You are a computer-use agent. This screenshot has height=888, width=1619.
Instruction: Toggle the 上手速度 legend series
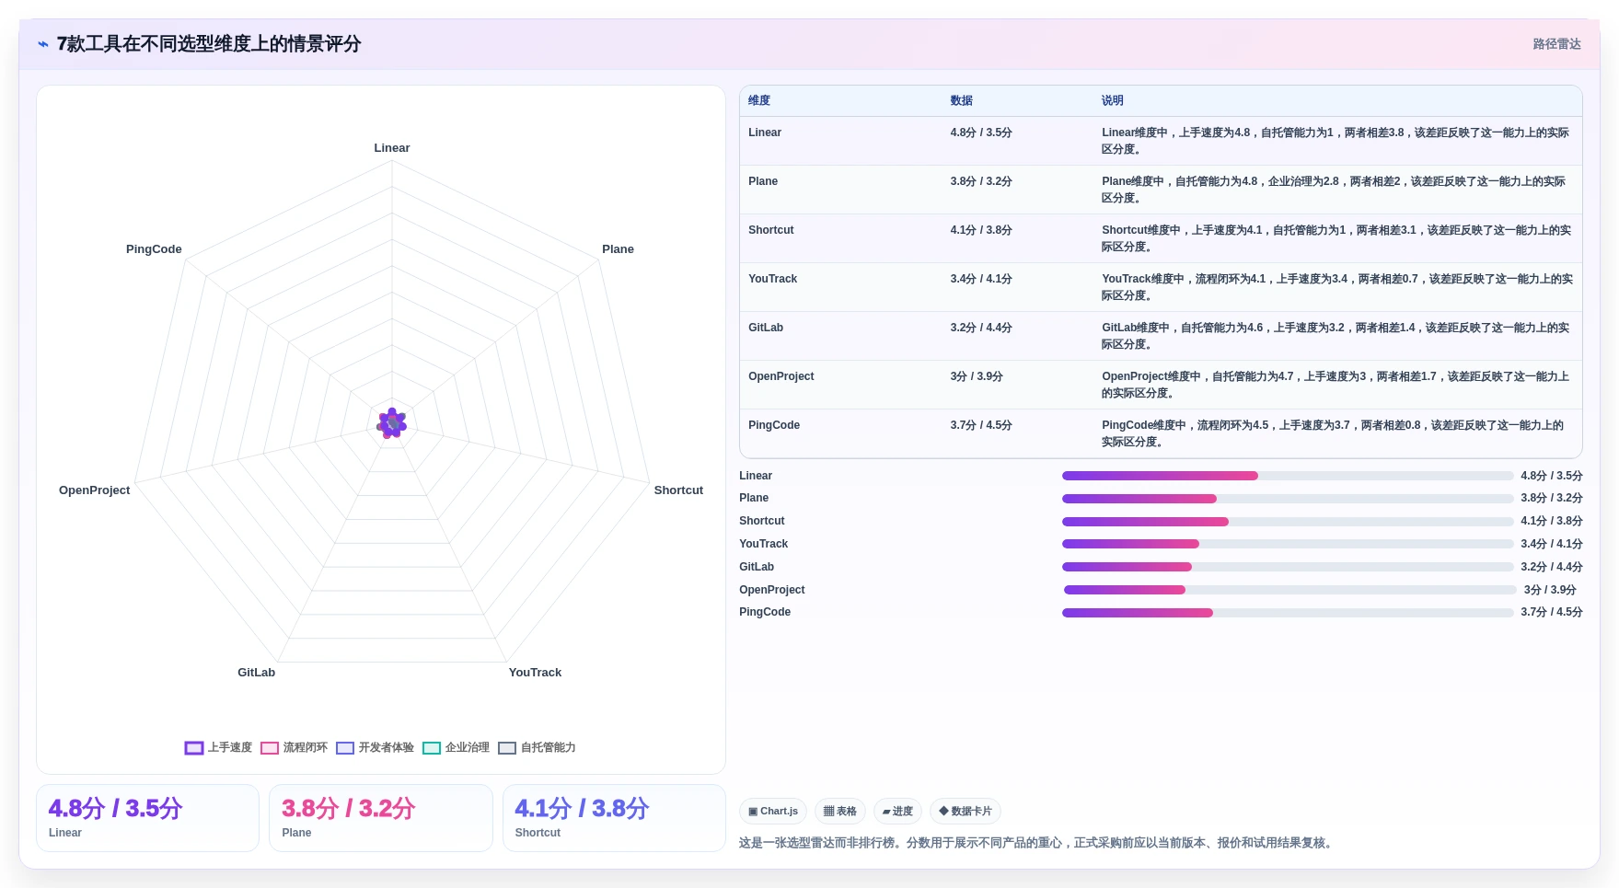coord(218,747)
